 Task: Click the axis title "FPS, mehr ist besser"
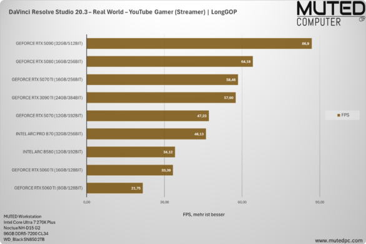pos(204,215)
